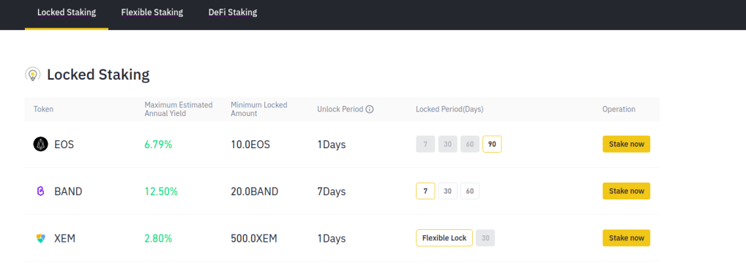Click Stake now for EOS
The height and width of the screenshot is (268, 746).
point(626,144)
